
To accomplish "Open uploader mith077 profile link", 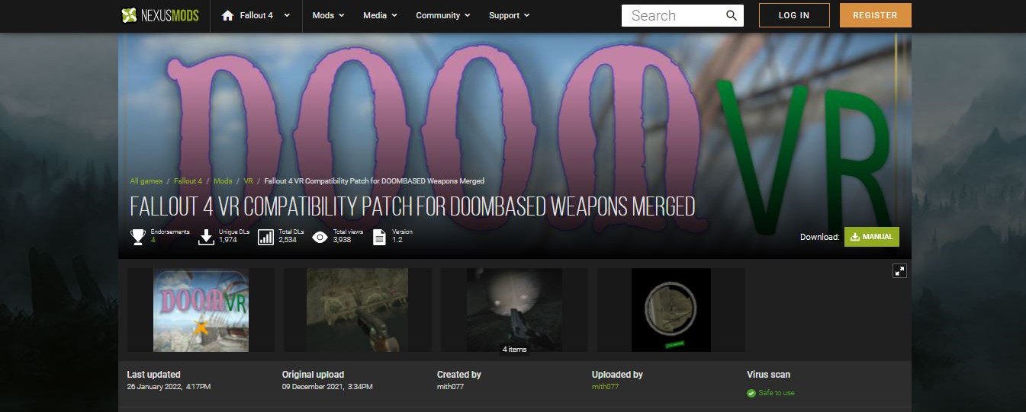I will click(x=605, y=387).
